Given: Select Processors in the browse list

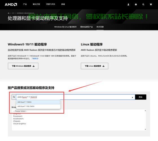Looking at the screenshot, I should tap(18, 116).
